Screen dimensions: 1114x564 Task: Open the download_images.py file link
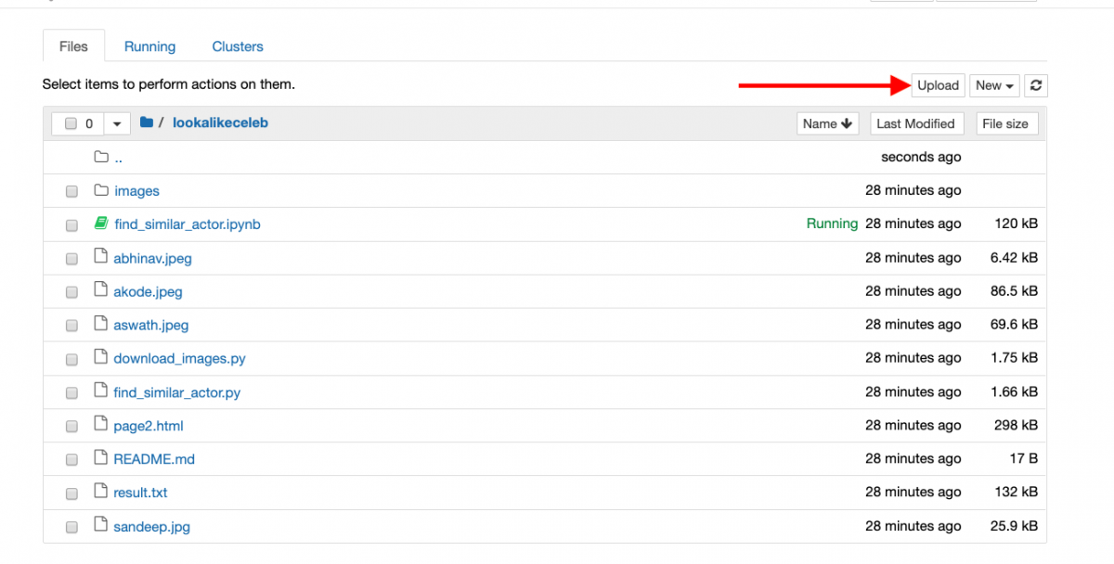(x=179, y=358)
